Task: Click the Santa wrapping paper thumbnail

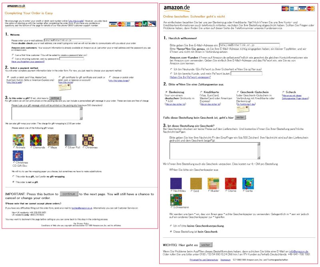Action: pos(248,183)
